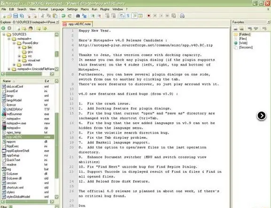Image resolution: width=271 pixels, height=208 pixels.
Task: Select md5summer file in list
Action: 15,114
